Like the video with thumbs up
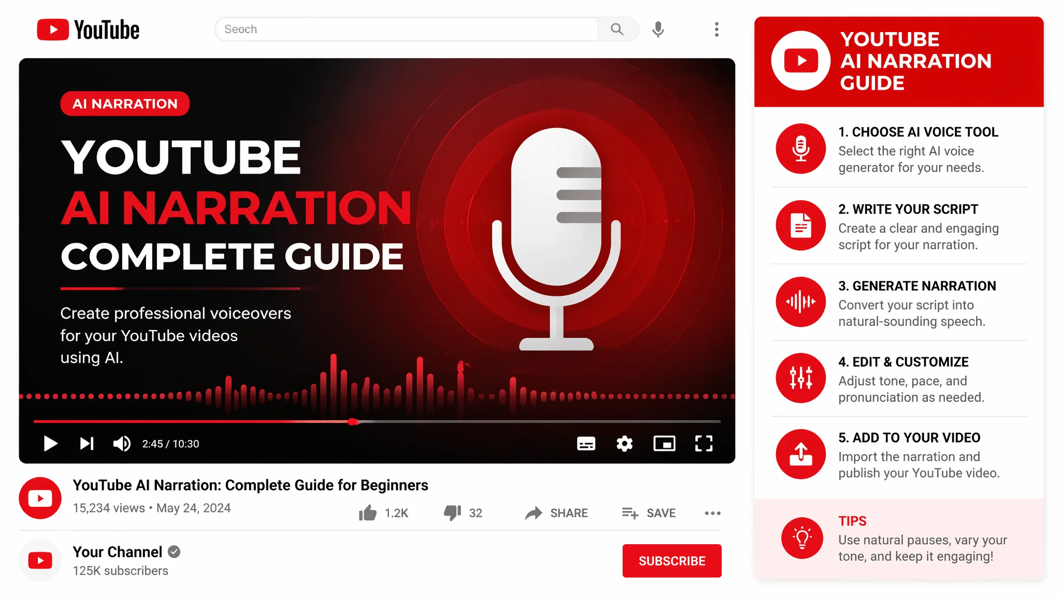This screenshot has height=597, width=1061. (368, 513)
